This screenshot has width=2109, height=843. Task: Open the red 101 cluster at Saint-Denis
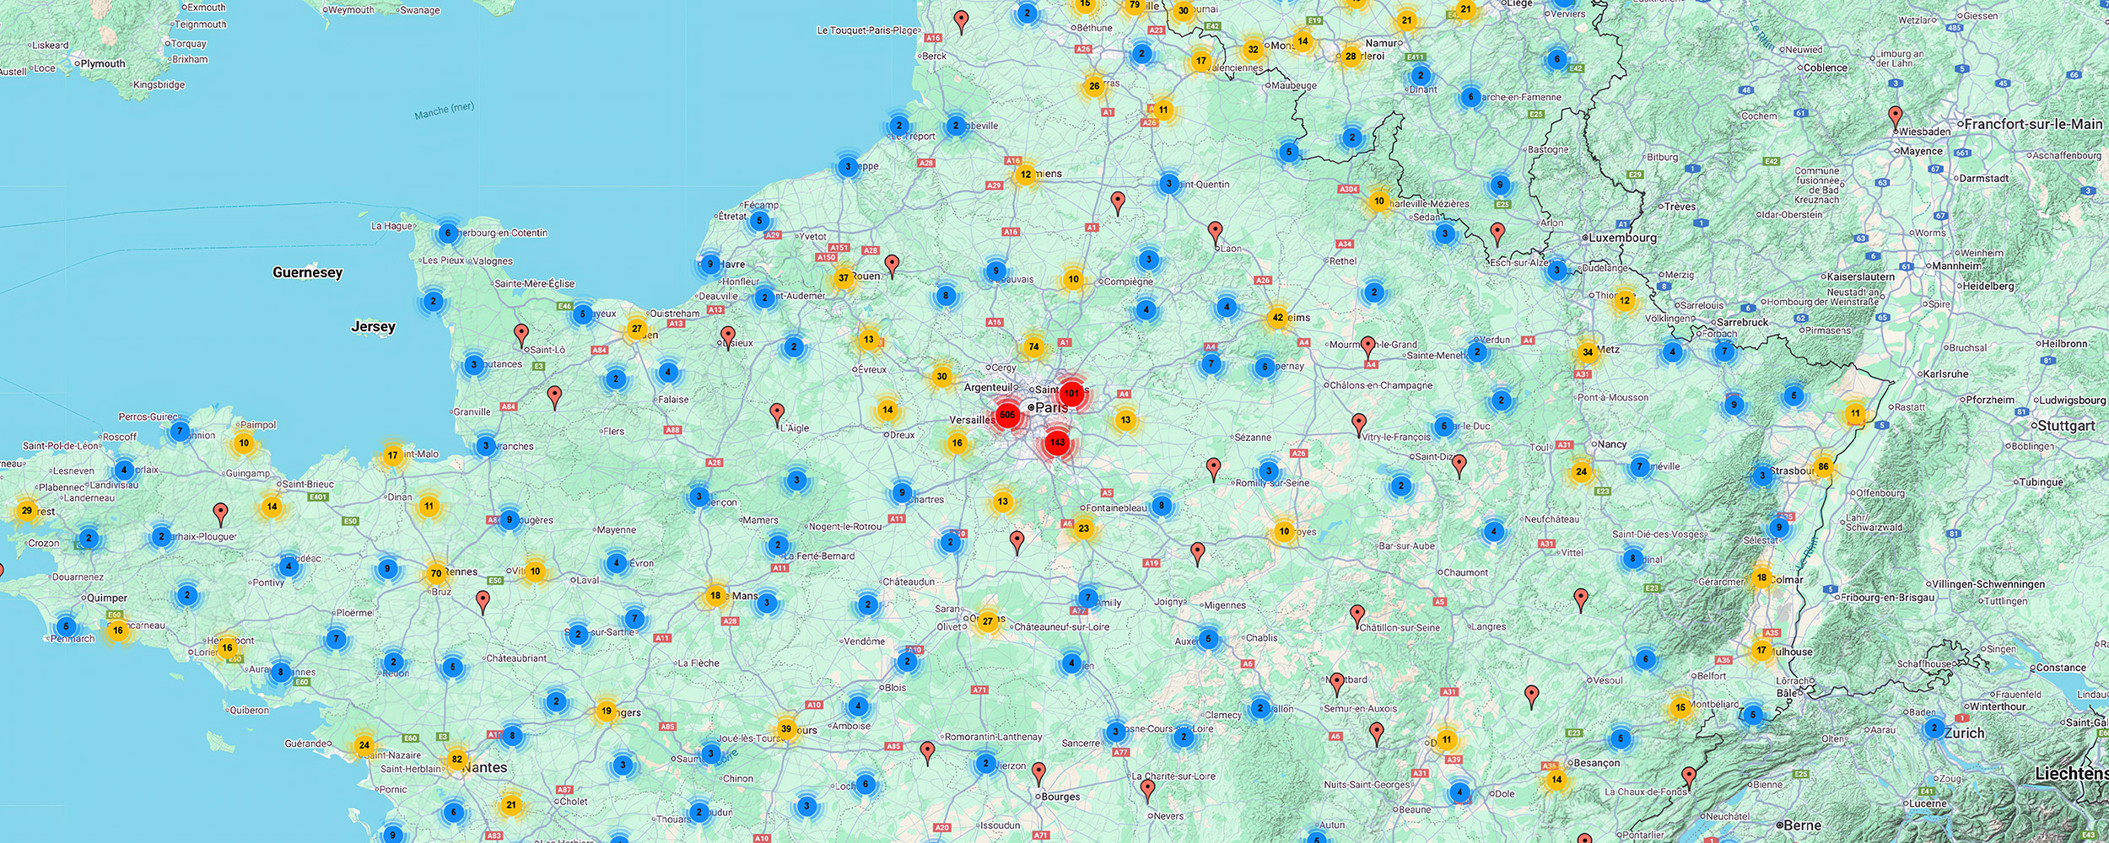click(1071, 393)
